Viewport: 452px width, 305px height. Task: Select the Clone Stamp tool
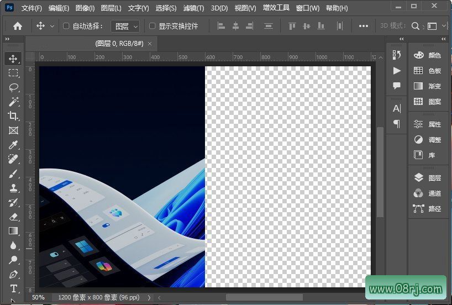coord(13,188)
